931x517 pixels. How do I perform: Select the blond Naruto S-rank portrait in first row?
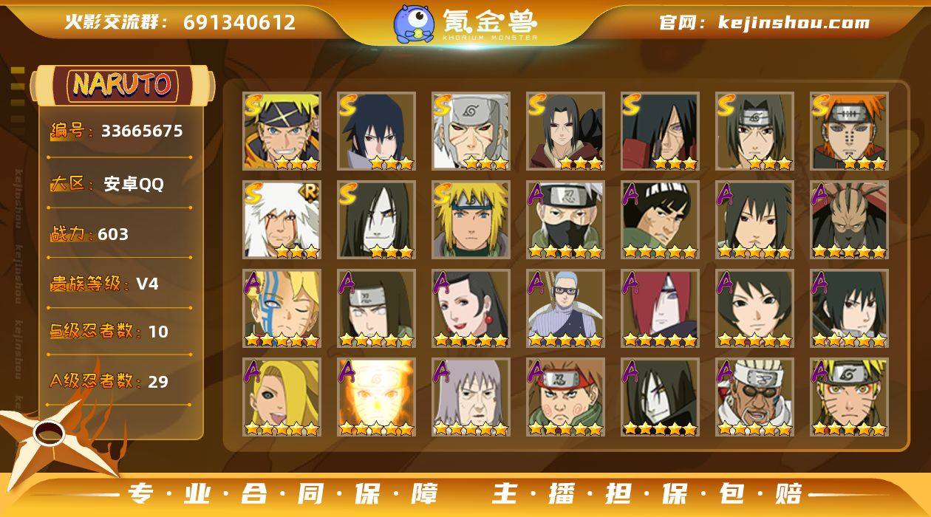click(282, 131)
